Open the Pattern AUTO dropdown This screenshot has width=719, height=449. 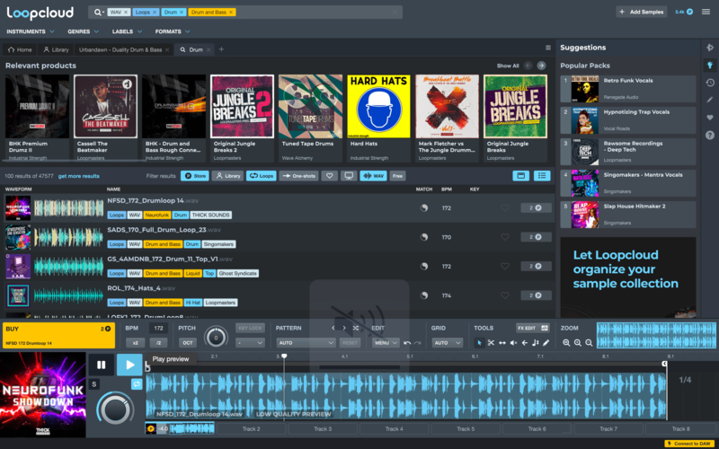click(305, 343)
